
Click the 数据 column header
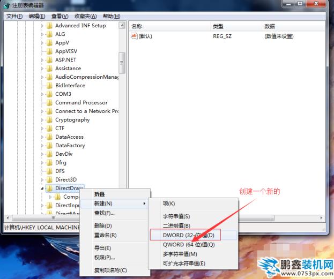[x=294, y=26]
